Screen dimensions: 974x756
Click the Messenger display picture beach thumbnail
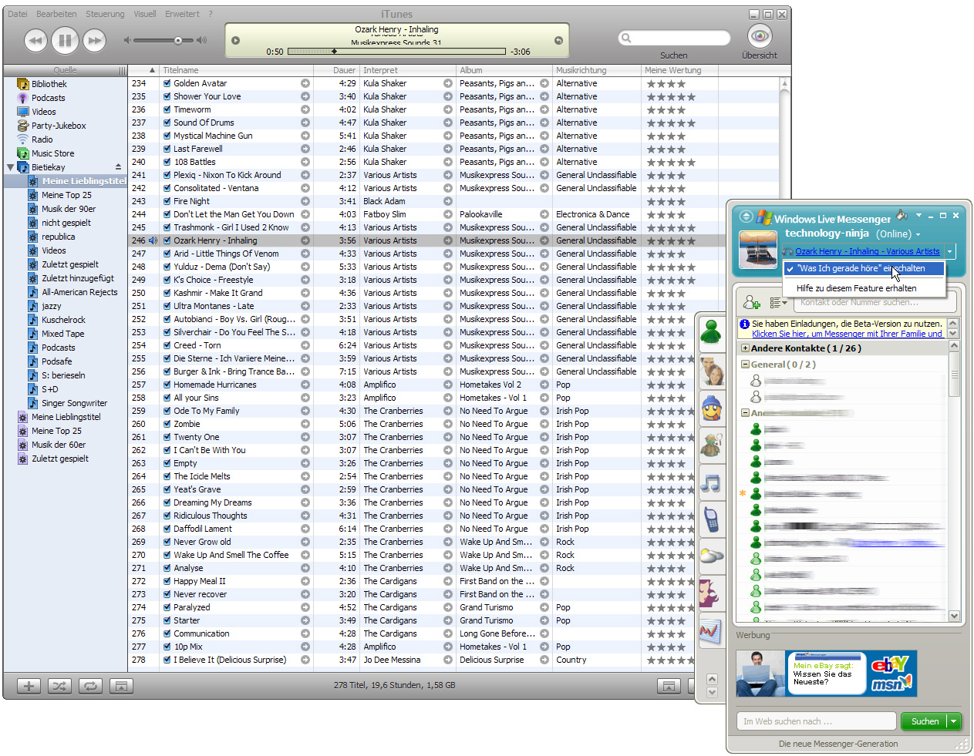(x=757, y=249)
